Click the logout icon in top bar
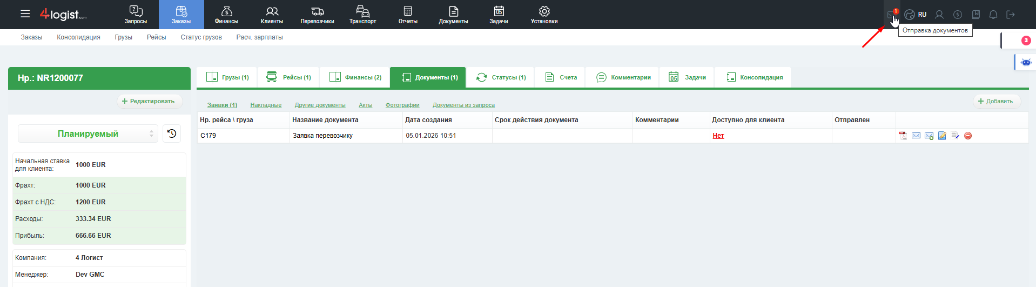 click(x=1011, y=15)
